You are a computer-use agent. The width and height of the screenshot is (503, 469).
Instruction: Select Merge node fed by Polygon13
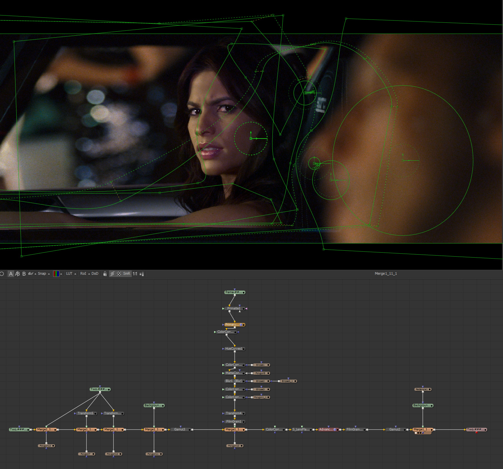(46, 429)
